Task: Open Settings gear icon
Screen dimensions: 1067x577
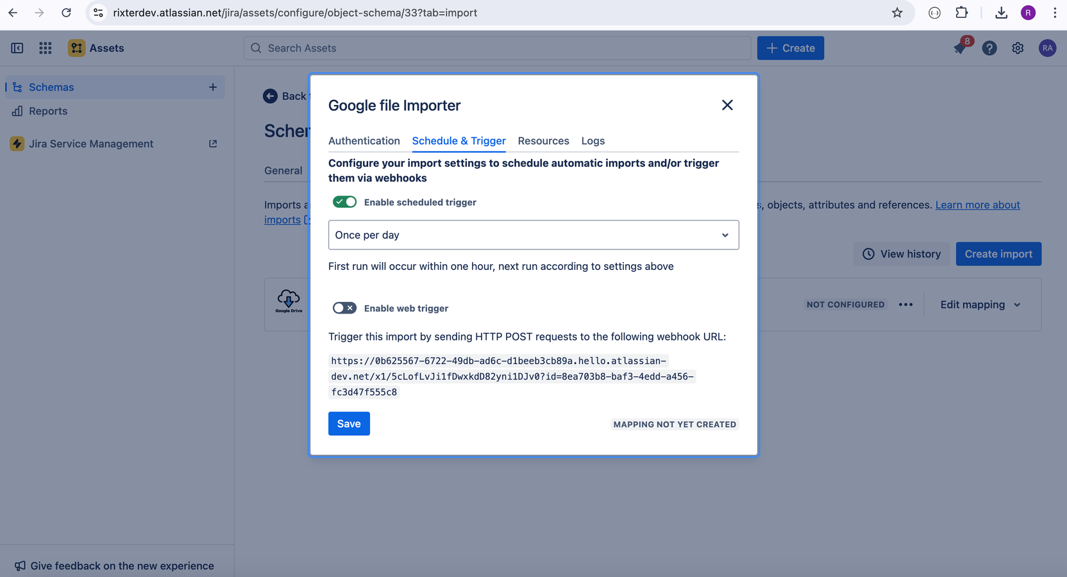Action: [1018, 48]
